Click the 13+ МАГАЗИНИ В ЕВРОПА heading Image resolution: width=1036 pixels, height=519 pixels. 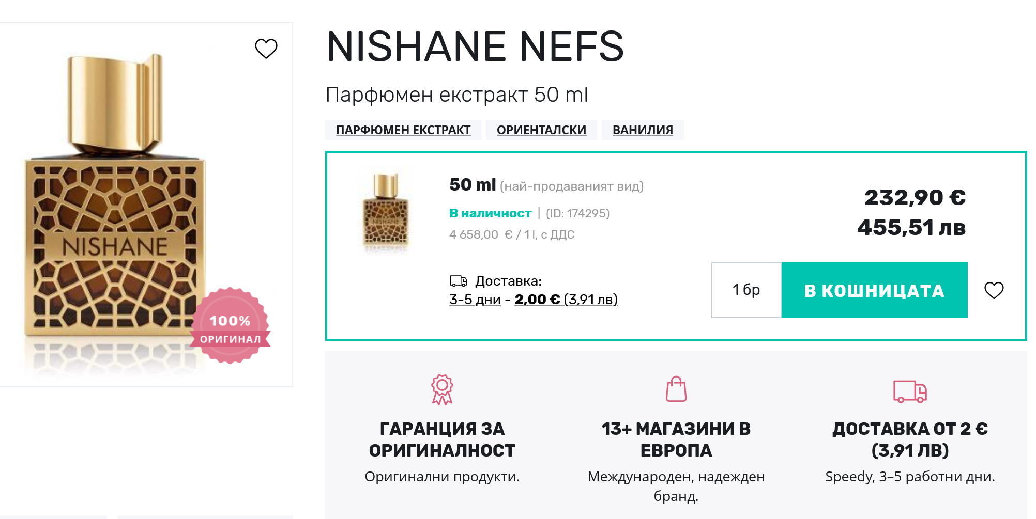coord(676,439)
